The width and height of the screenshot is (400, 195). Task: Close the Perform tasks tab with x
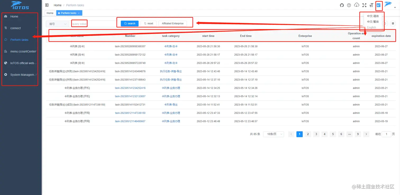[79, 13]
